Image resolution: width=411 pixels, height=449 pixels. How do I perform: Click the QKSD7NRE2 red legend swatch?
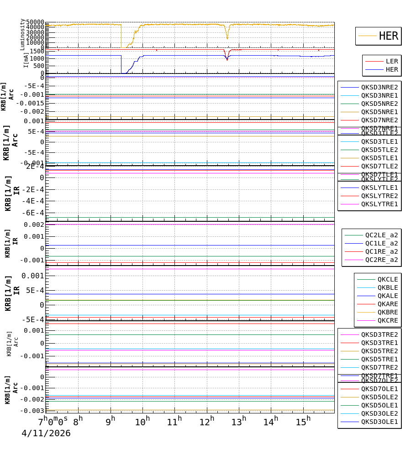coord(350,120)
